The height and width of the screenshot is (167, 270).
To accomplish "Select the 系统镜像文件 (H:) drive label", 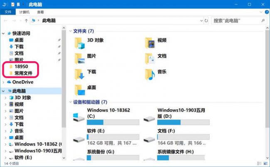I will coord(176,152).
